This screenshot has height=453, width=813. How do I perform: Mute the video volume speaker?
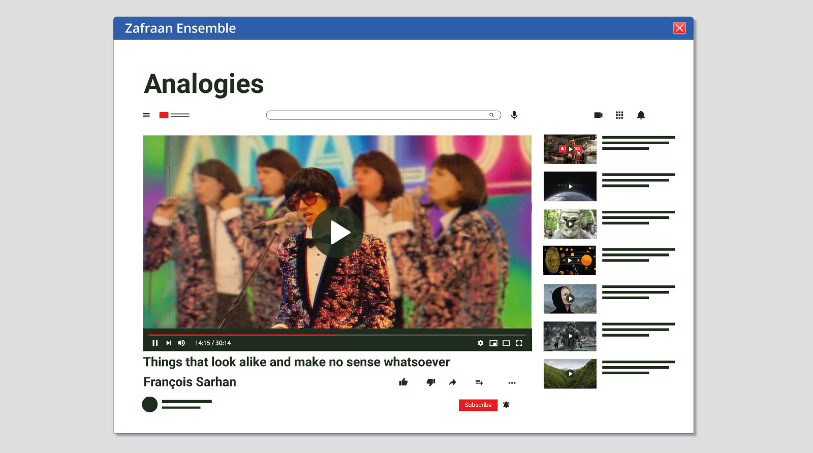point(181,343)
